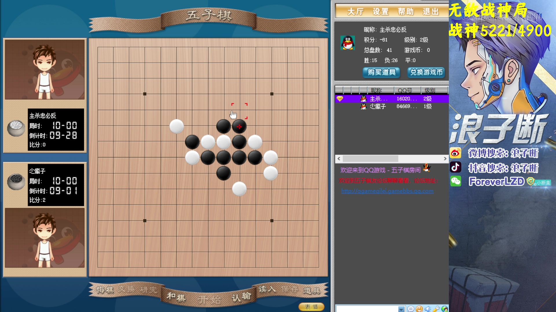Open the wrench settings icon
This screenshot has width=556, height=312.
pyautogui.click(x=436, y=309)
